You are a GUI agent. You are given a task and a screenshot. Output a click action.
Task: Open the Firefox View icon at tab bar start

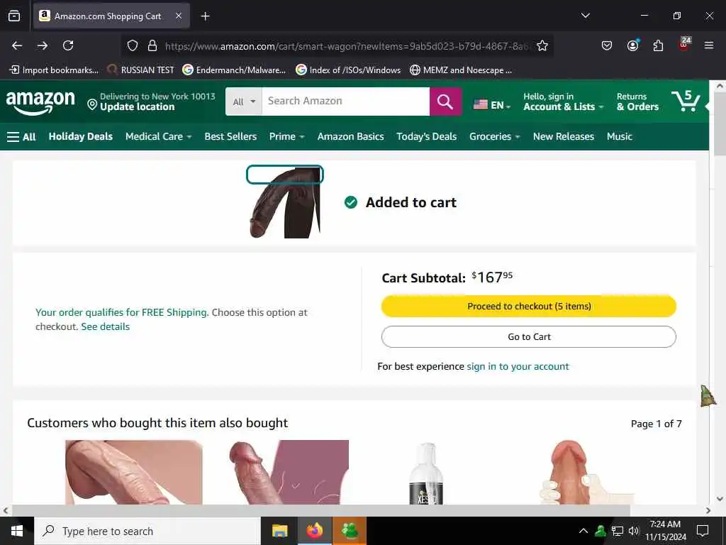(x=14, y=16)
